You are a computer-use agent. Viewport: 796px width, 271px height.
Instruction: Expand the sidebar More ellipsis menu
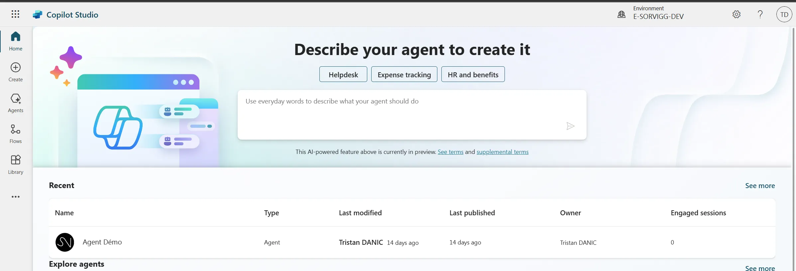click(16, 197)
